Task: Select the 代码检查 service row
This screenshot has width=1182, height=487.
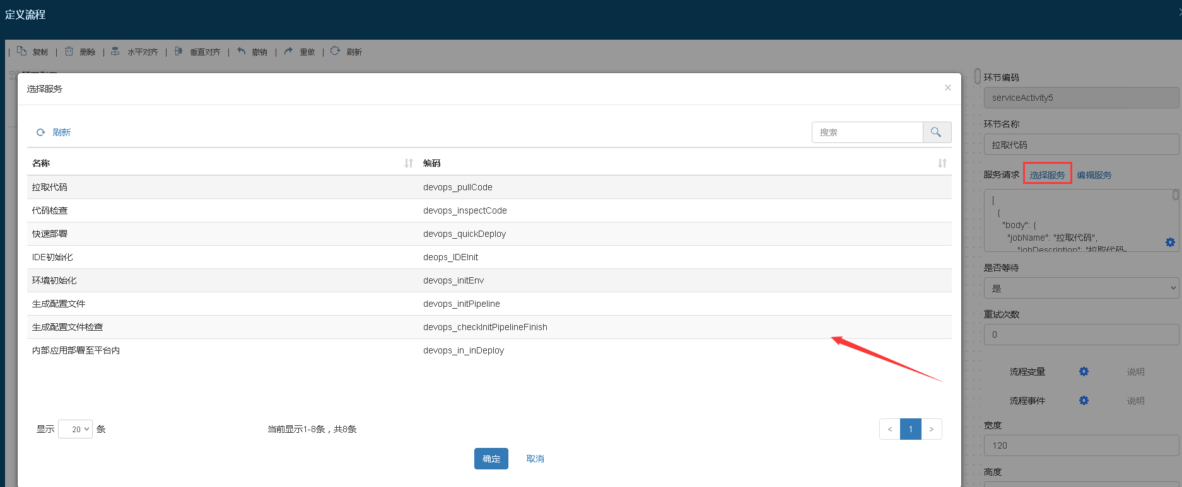Action: click(x=489, y=210)
